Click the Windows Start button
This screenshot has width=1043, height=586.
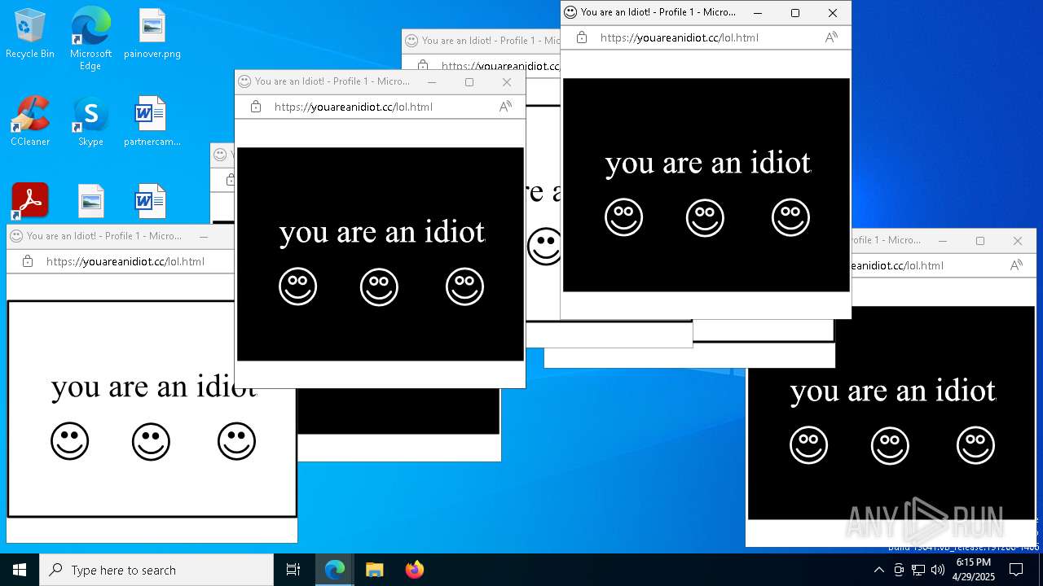click(x=20, y=570)
